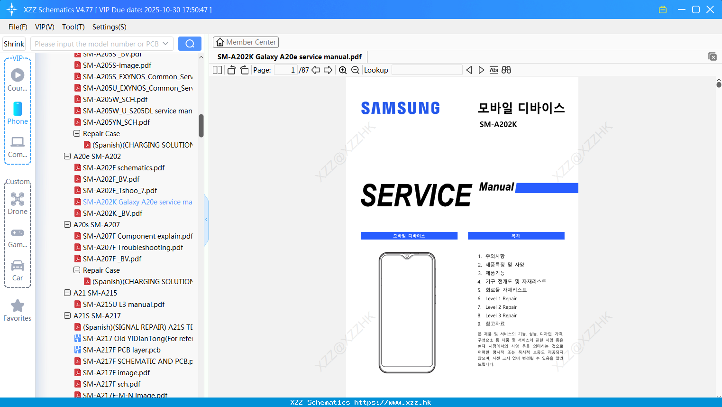Zoom in on the PDF
Image resolution: width=722 pixels, height=407 pixels.
343,70
